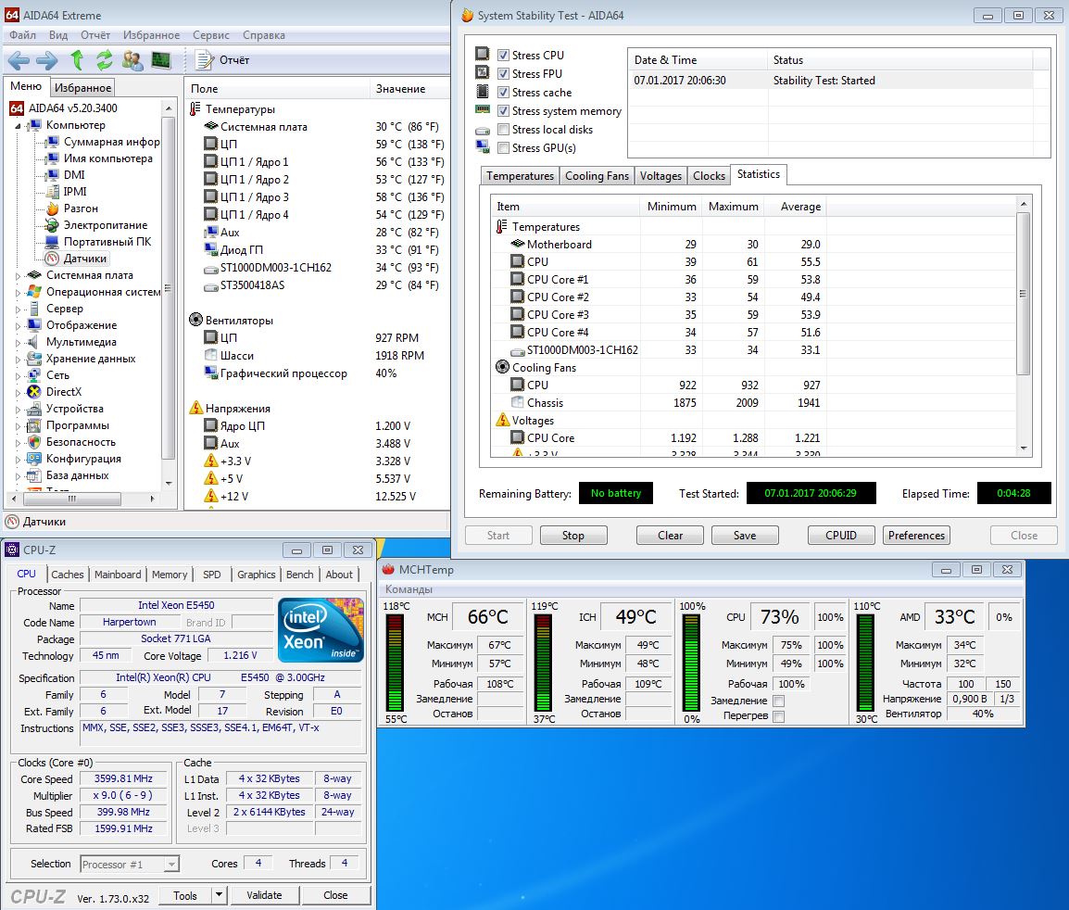Collapse the Компьютер tree node
1069x910 pixels.
pyautogui.click(x=19, y=125)
